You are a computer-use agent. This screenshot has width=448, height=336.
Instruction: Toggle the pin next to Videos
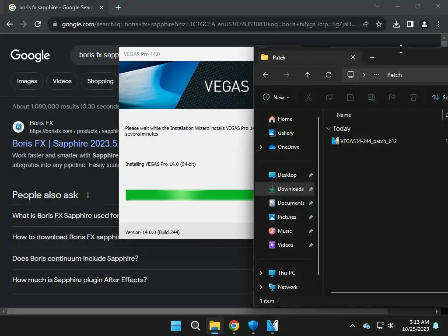(311, 245)
